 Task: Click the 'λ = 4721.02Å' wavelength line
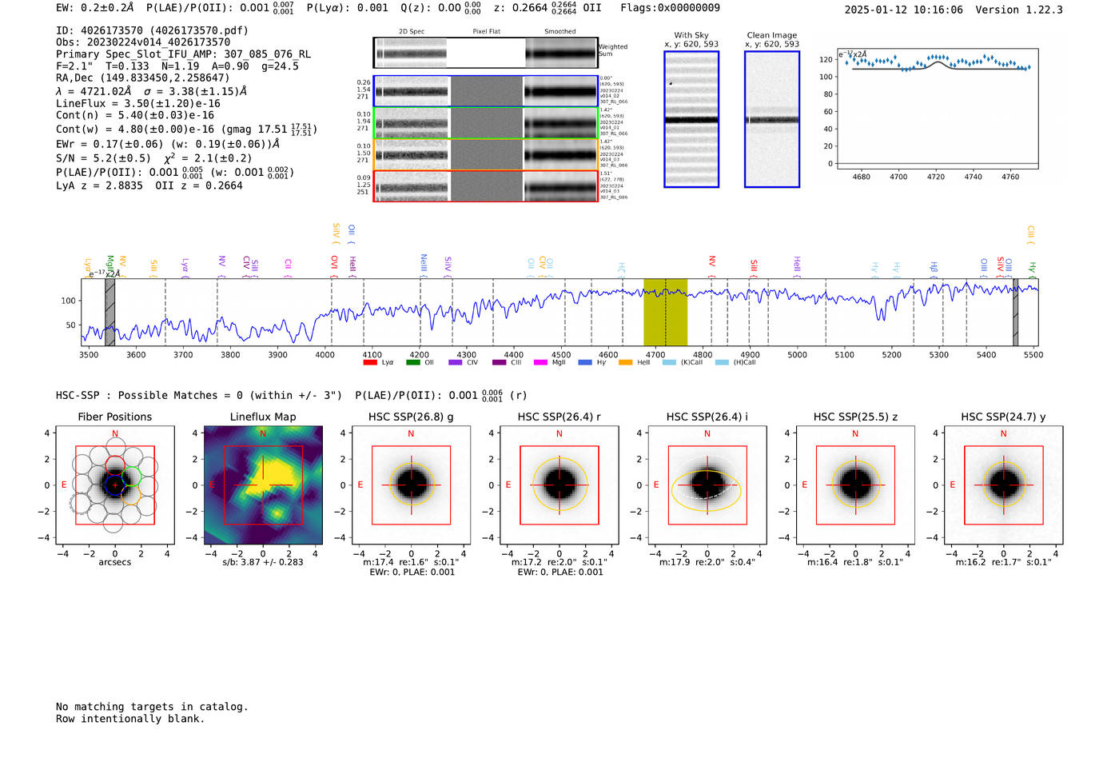(x=94, y=91)
